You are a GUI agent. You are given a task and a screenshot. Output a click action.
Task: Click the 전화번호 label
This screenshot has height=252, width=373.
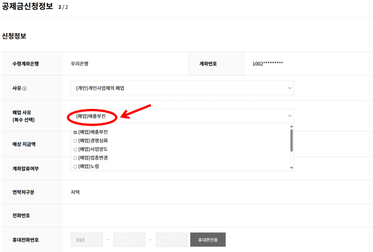(21, 215)
